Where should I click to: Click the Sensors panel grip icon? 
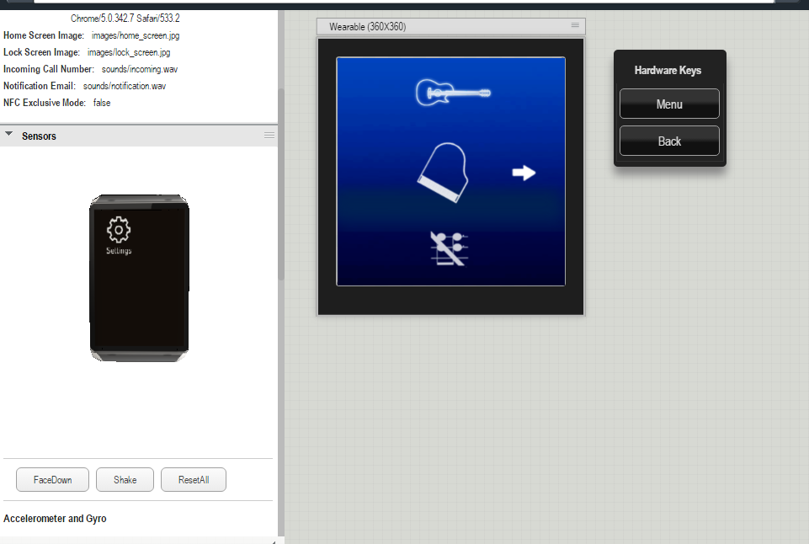point(269,135)
